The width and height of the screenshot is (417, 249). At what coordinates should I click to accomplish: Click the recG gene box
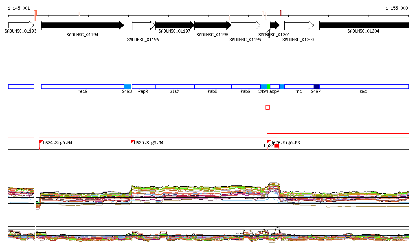coord(82,86)
